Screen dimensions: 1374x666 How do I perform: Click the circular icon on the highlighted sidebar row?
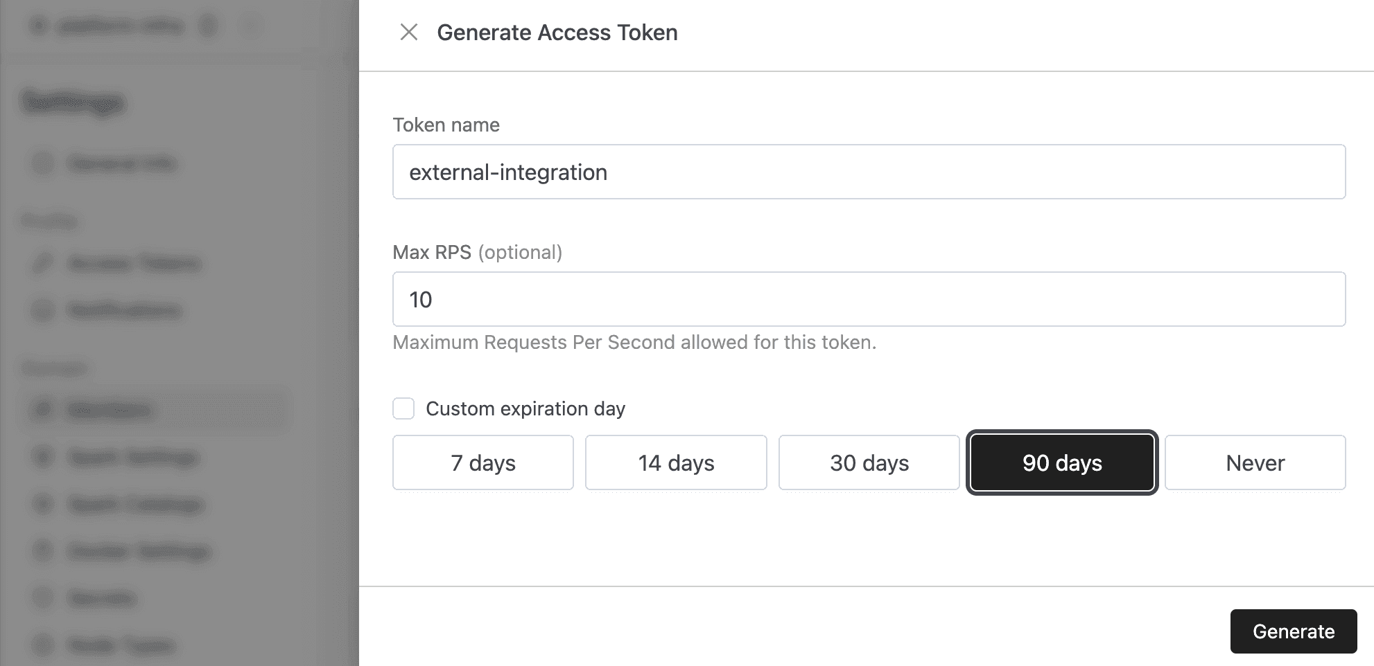tap(42, 410)
